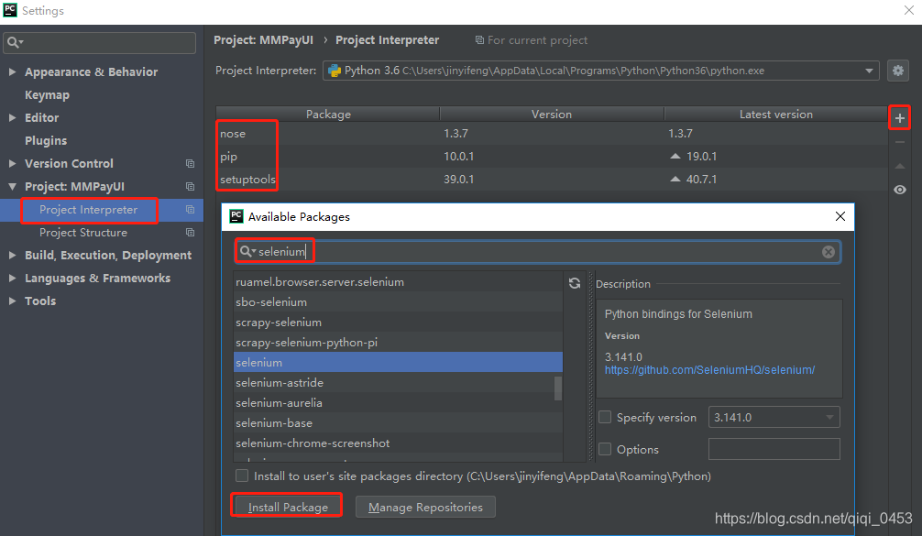Click the copy icon beside Project: MMPayUI
The height and width of the screenshot is (536, 922).
pyautogui.click(x=190, y=186)
